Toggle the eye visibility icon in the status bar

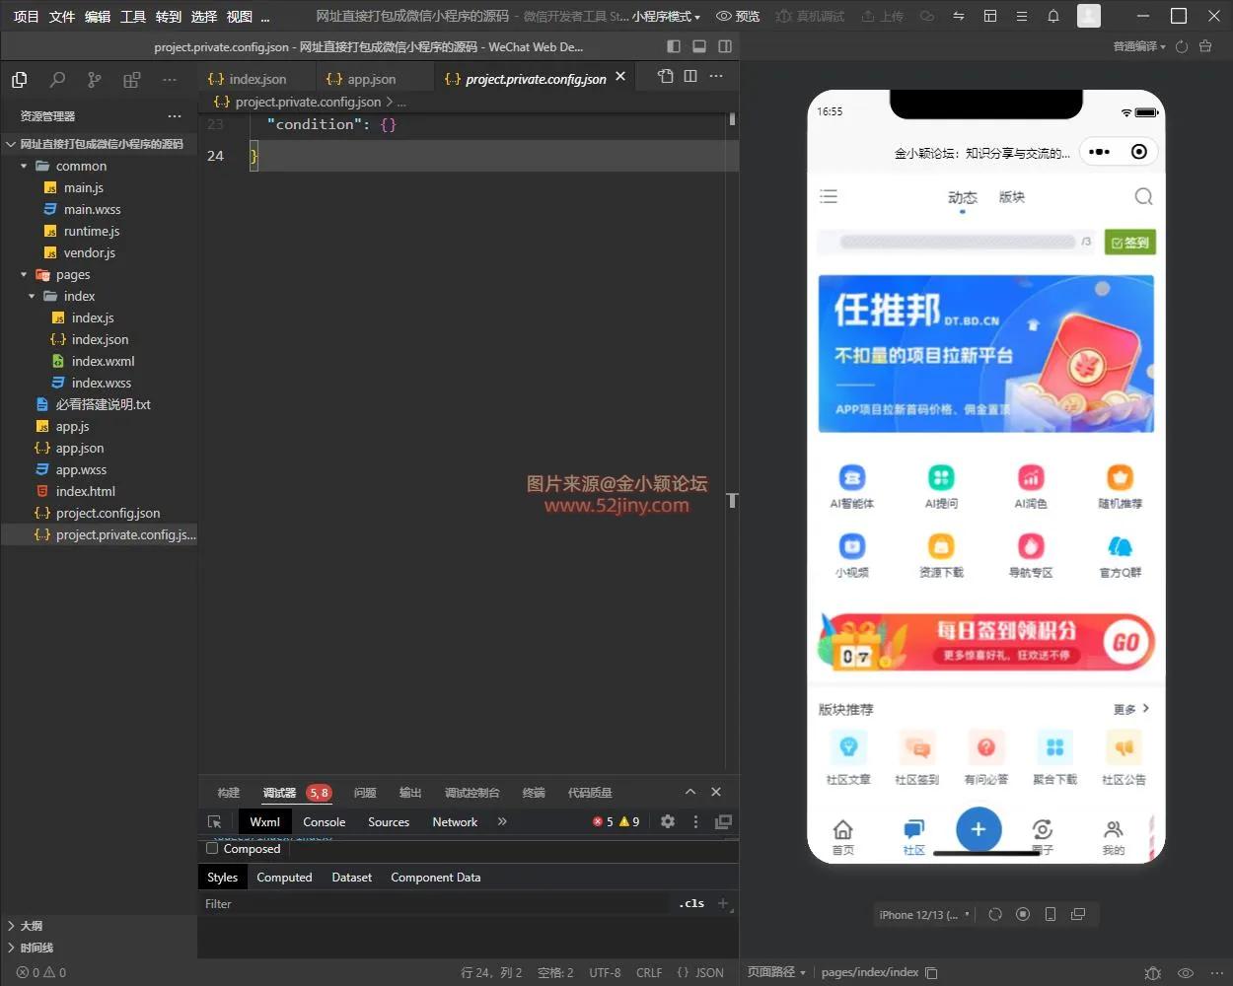click(1185, 972)
